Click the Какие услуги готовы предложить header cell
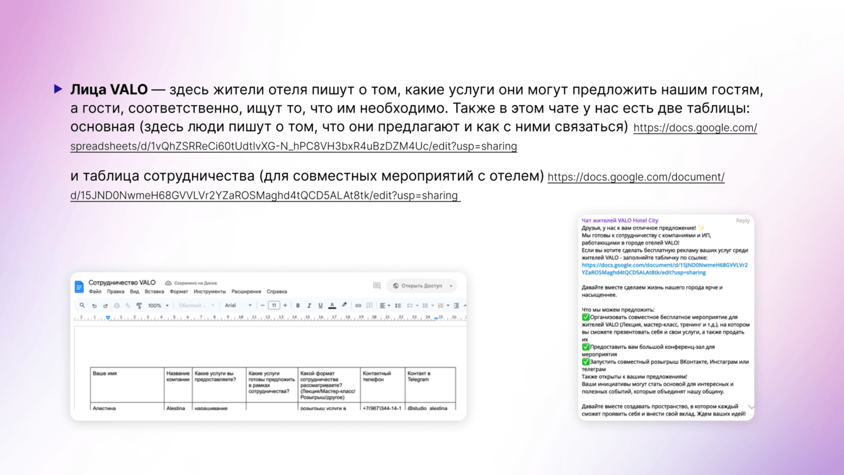 pyautogui.click(x=272, y=385)
